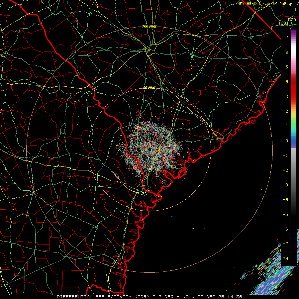Select the value -1 on the color scale
This screenshot has height=299, width=299.
285,155
